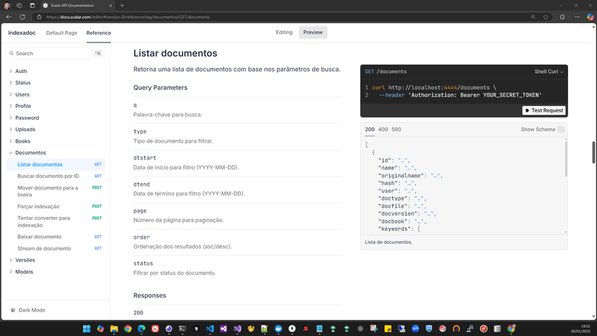This screenshot has width=597, height=336.
Task: Open the vertical tabs icon in the title bar
Action: 32,5
